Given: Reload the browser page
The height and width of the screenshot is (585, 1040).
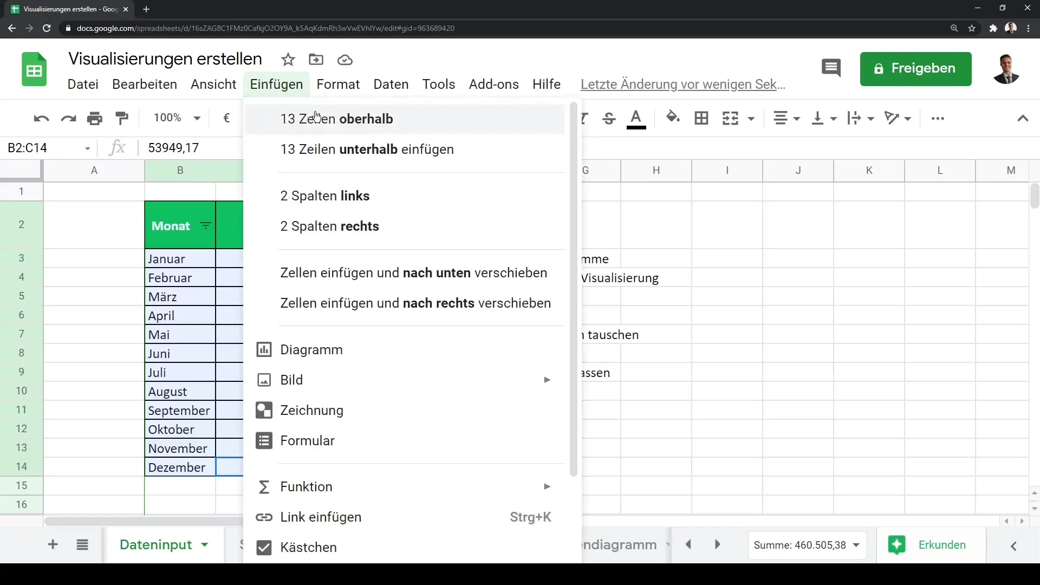Looking at the screenshot, I should [47, 28].
